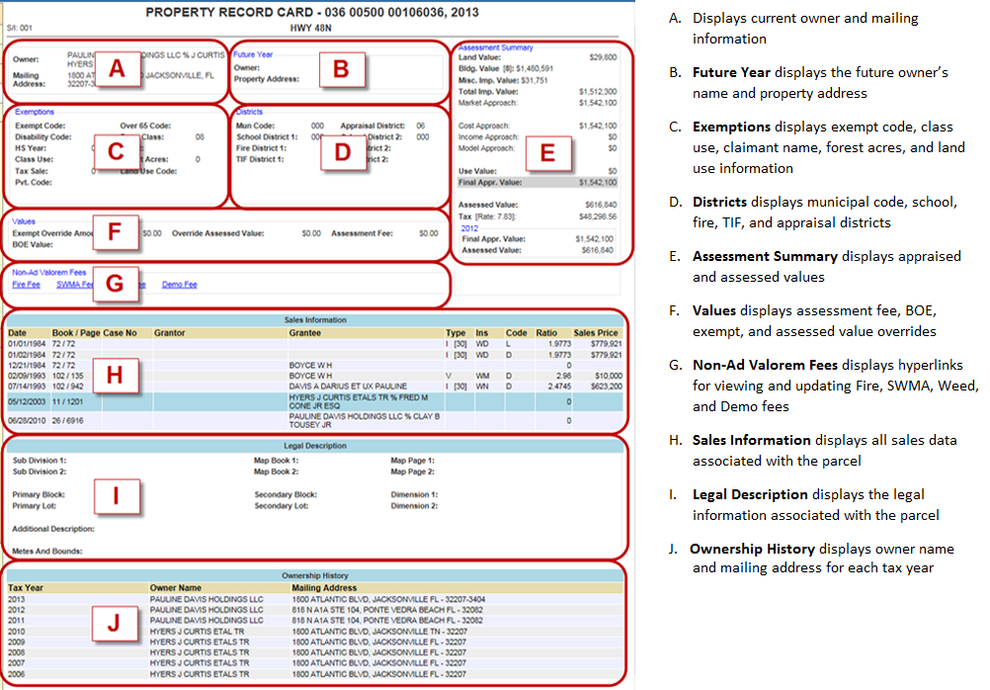Select the Total Imp. Value amount $1,512,300
The image size is (990, 690).
(x=598, y=92)
